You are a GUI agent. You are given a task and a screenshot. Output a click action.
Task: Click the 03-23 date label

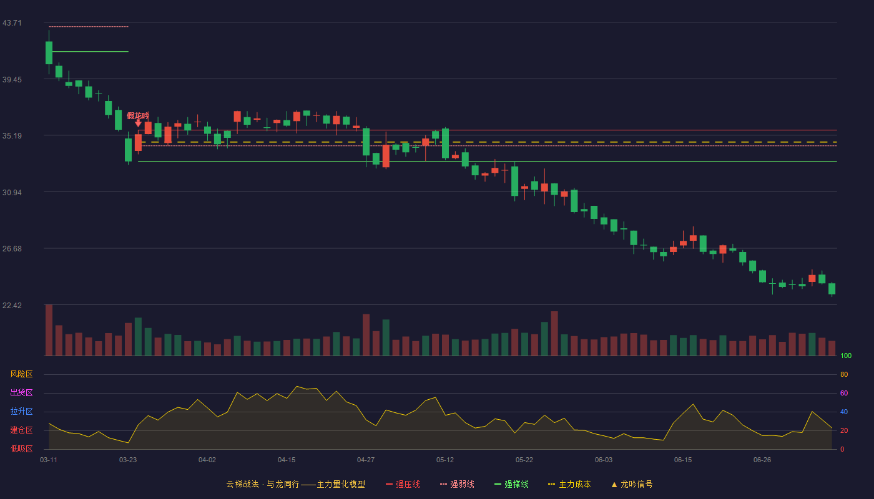(128, 460)
